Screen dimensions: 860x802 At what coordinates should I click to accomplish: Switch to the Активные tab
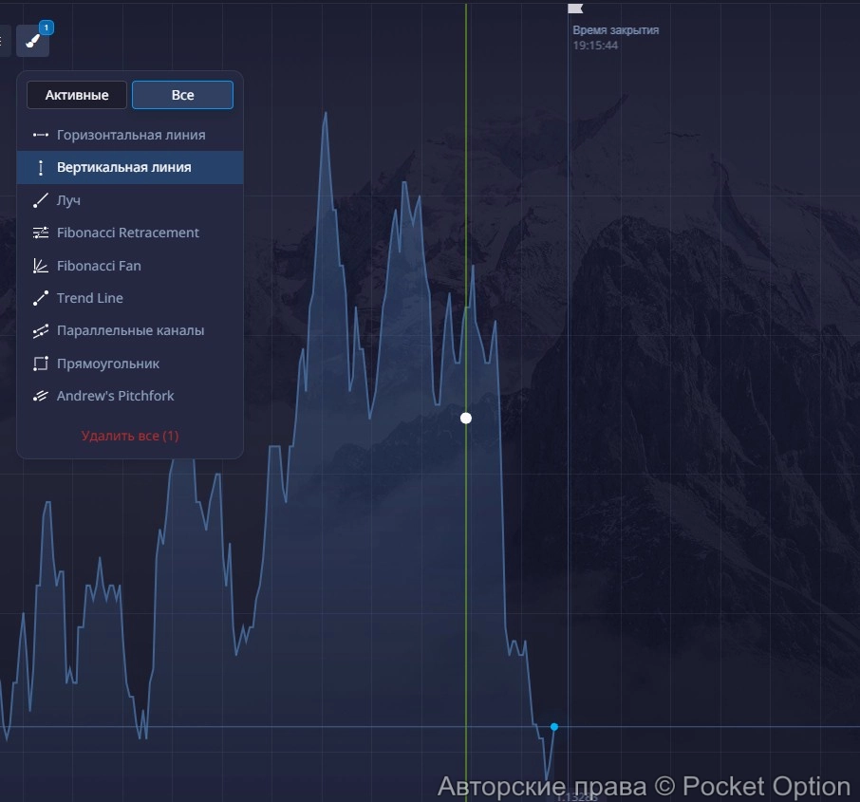point(77,95)
